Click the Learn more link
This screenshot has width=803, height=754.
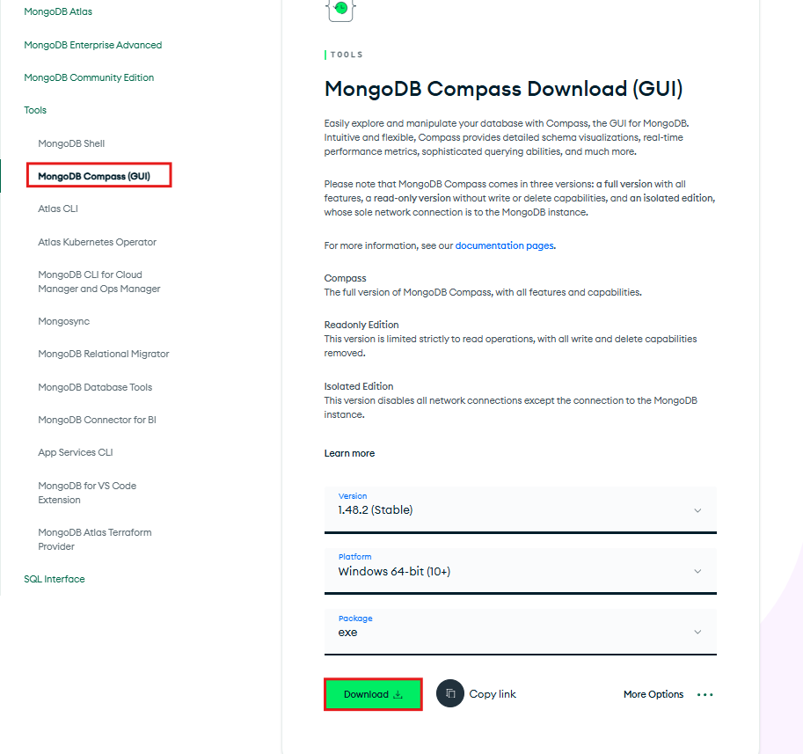point(349,453)
